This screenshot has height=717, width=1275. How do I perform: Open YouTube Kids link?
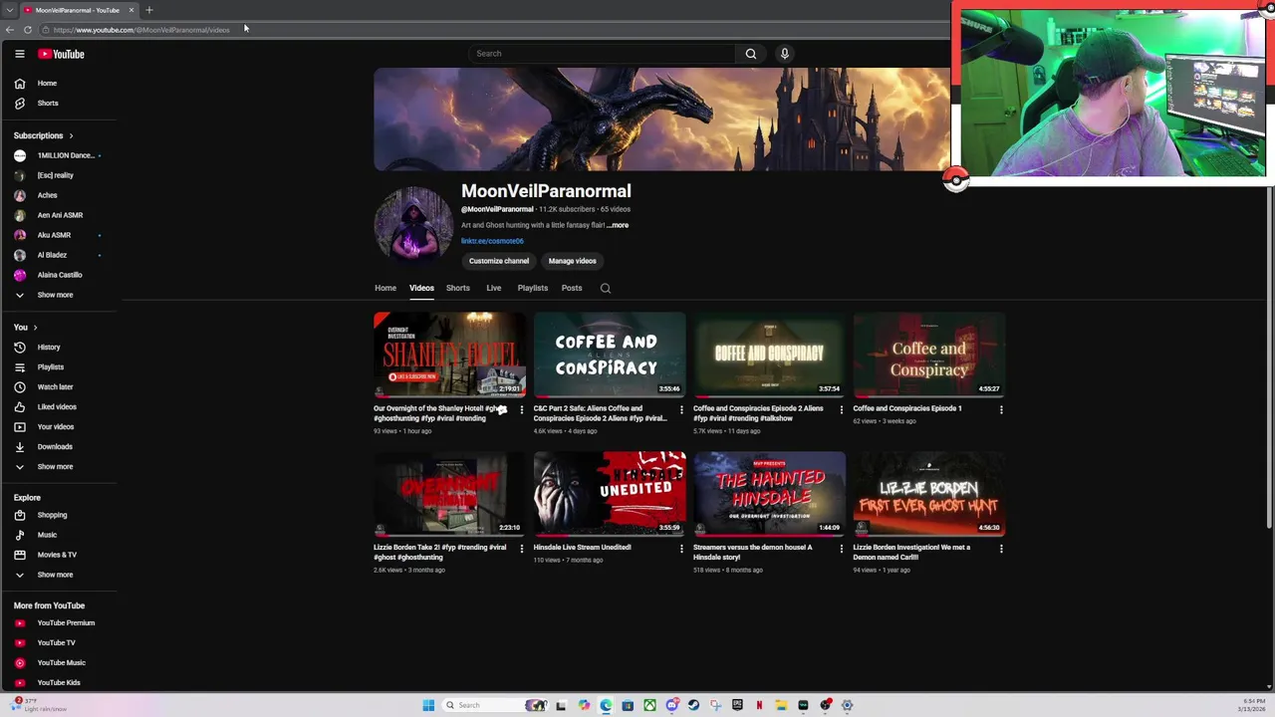pyautogui.click(x=59, y=683)
